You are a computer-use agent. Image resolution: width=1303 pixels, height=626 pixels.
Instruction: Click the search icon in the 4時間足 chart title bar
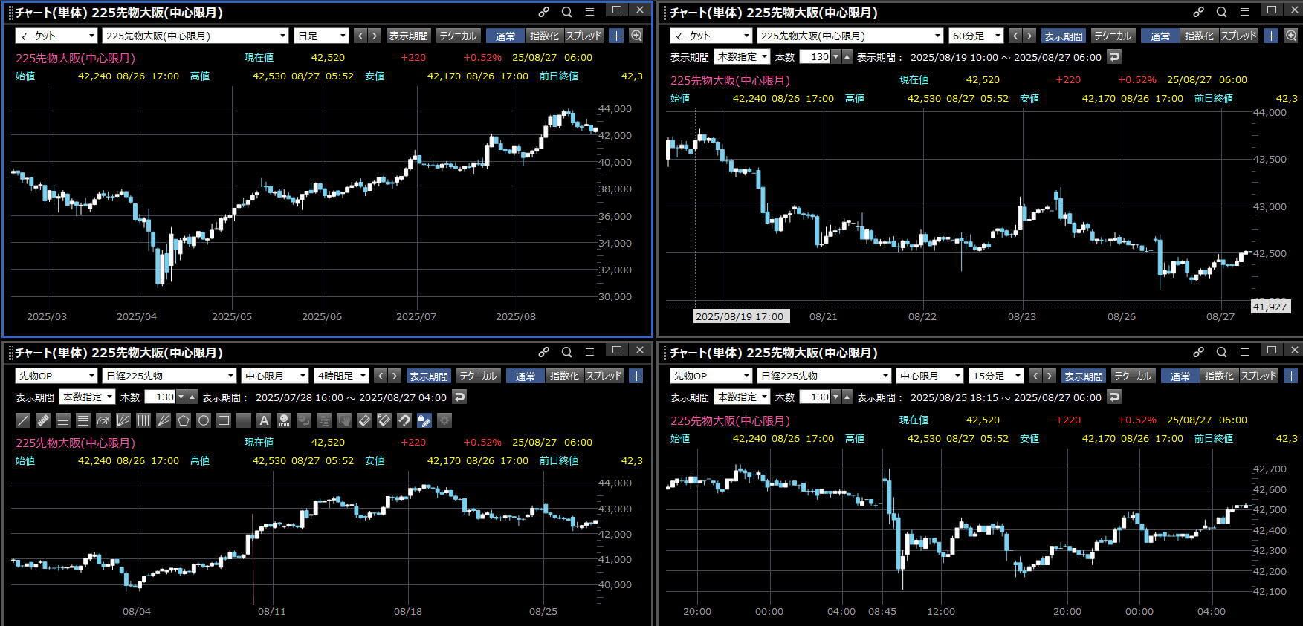click(566, 352)
